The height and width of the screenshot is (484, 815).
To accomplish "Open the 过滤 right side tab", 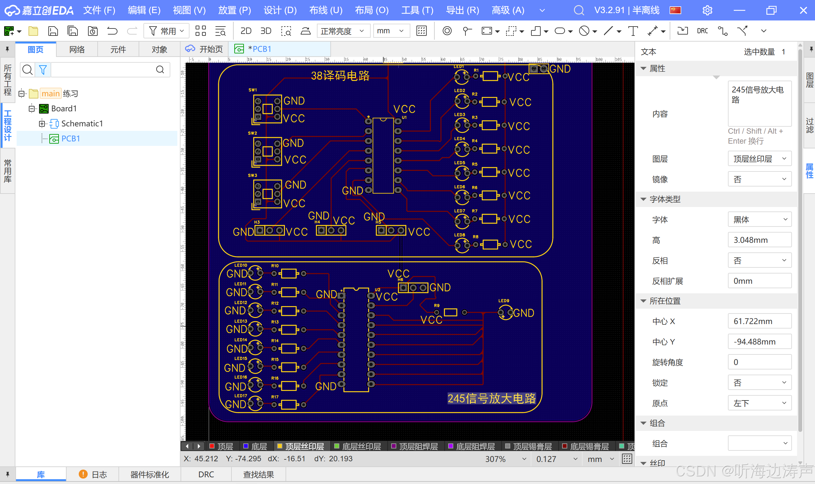I will [x=810, y=126].
